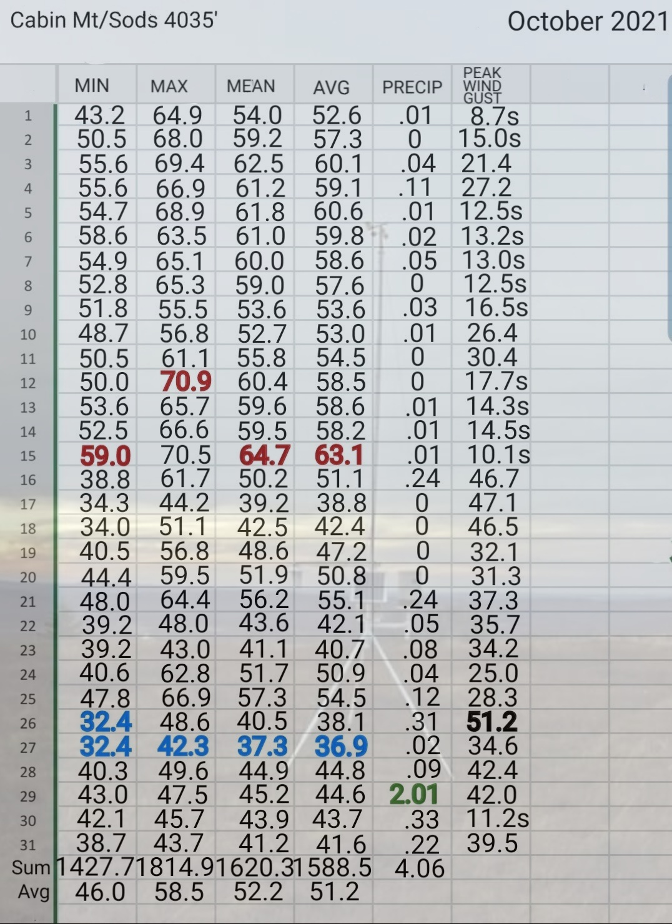The width and height of the screenshot is (672, 924).
Task: Select the blue 36.9 avg cell
Action: (341, 746)
